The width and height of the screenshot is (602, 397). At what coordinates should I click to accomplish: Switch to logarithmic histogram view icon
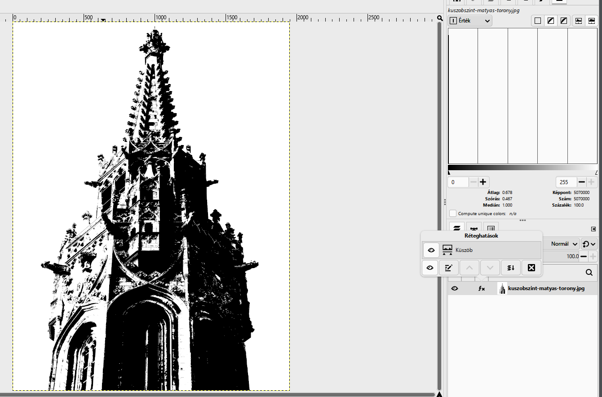point(592,21)
